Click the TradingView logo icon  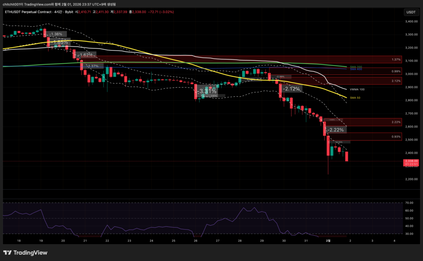(8, 252)
